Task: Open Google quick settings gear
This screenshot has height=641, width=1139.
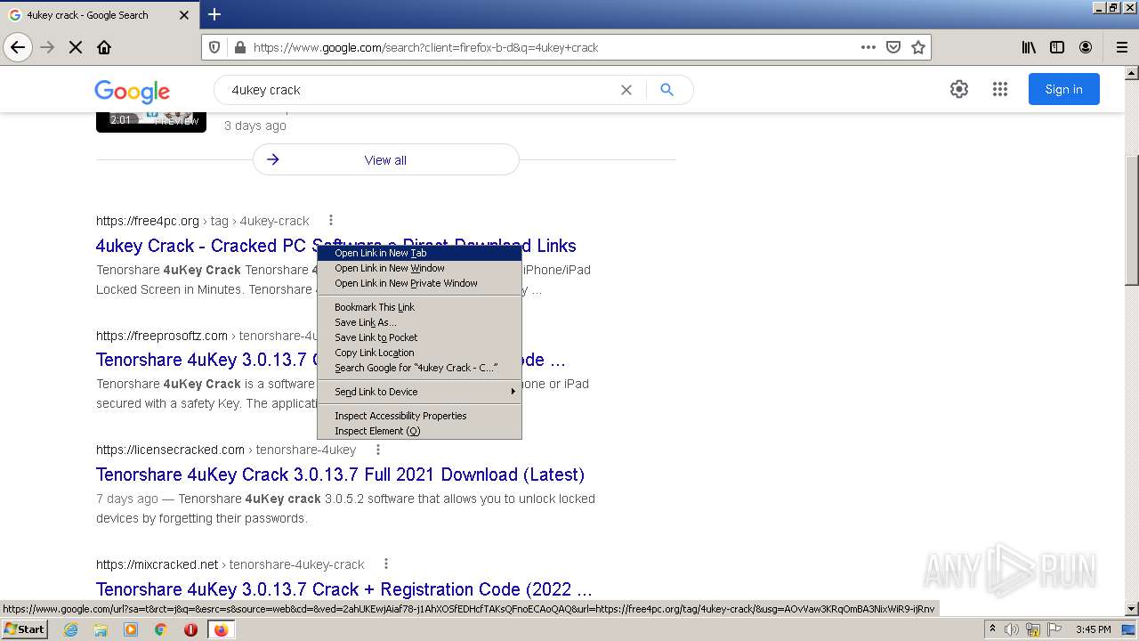Action: (958, 89)
